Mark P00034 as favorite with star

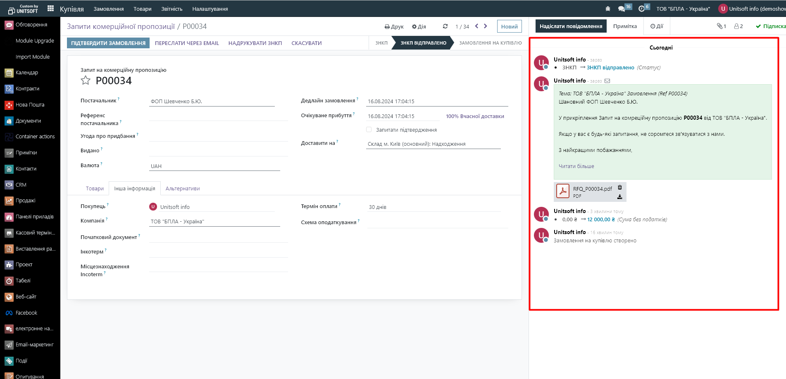coord(86,81)
